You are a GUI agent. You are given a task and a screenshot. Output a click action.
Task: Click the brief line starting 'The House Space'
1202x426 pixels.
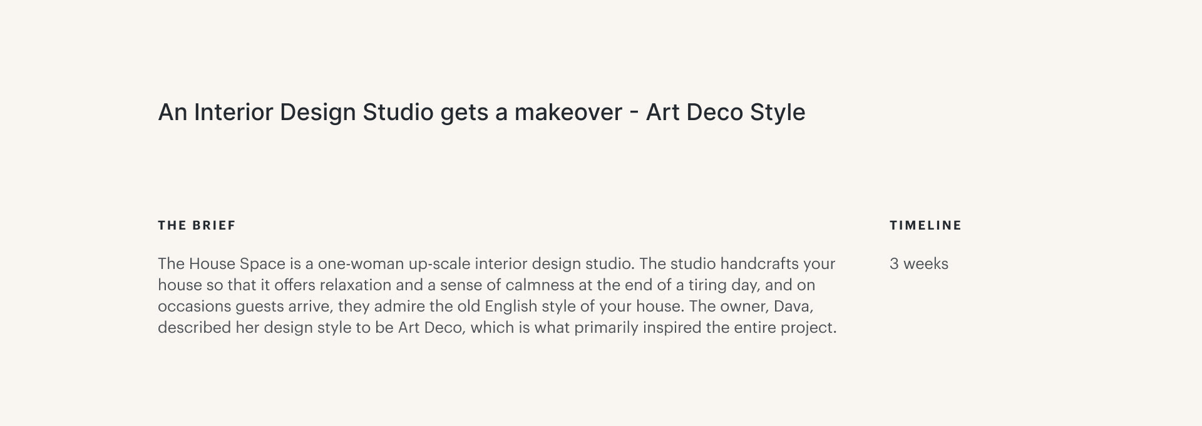496,264
